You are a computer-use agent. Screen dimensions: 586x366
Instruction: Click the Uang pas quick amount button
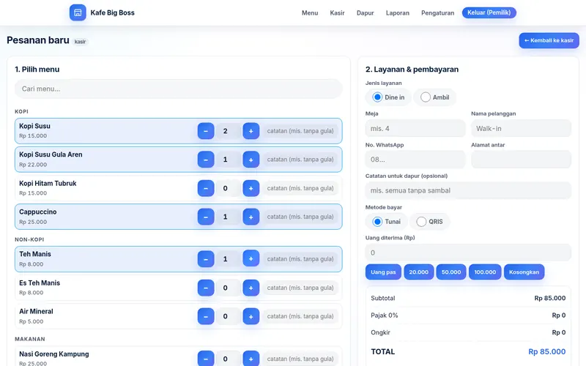[x=383, y=272]
